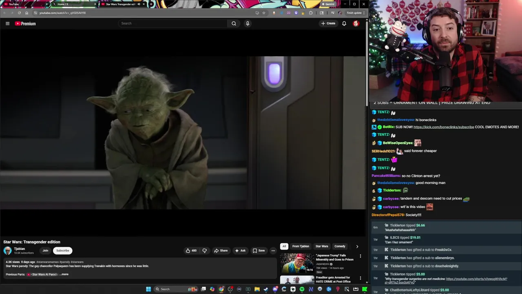Open the Star Wars AI Parody link
Screen dimensions: 522x294
(44, 274)
